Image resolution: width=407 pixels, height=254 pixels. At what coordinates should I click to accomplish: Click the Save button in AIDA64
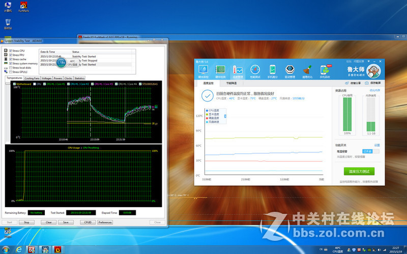pyautogui.click(x=66, y=223)
